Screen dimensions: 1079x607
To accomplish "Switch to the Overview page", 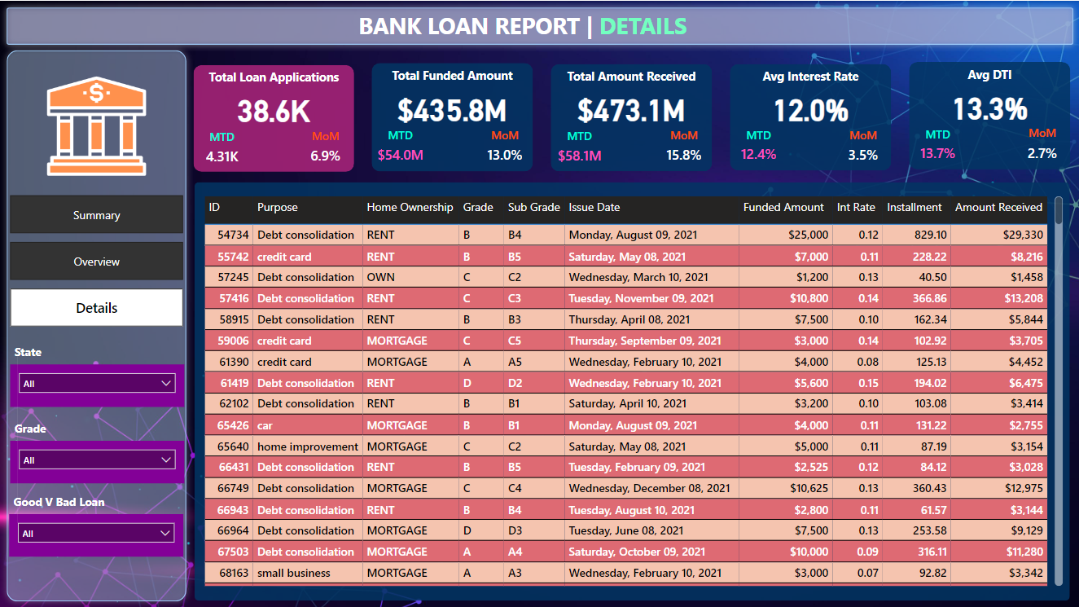I will tap(96, 262).
